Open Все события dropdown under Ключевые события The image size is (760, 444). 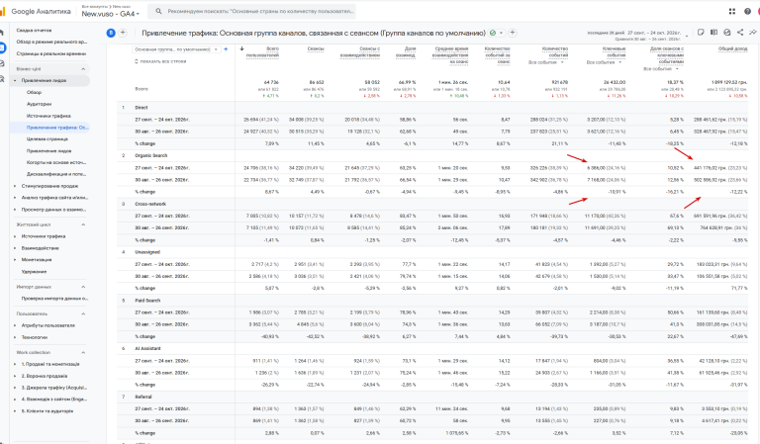click(604, 62)
